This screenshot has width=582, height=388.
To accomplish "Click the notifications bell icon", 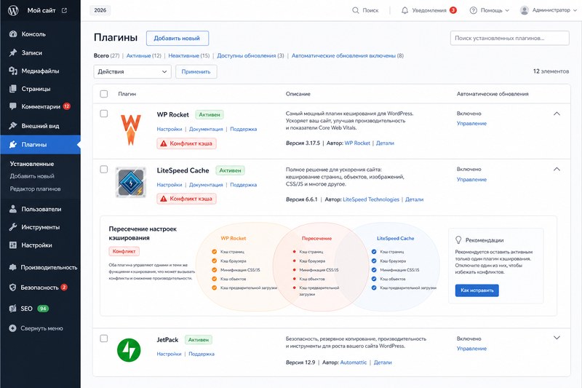I will pyautogui.click(x=404, y=10).
